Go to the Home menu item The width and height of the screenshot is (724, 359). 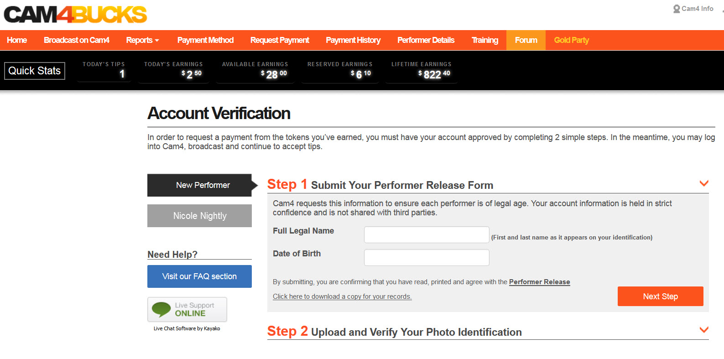(17, 40)
